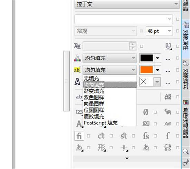Click the slashed zero glyph icon
Image resolution: width=190 pixels, height=169 pixels.
[x=146, y=112]
